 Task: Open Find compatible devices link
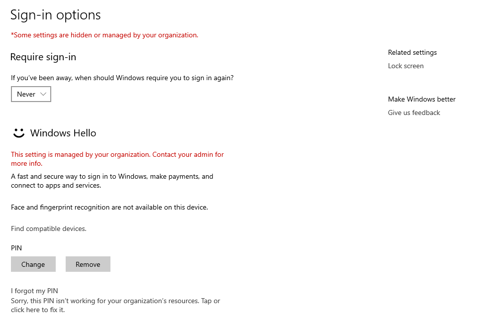point(49,228)
